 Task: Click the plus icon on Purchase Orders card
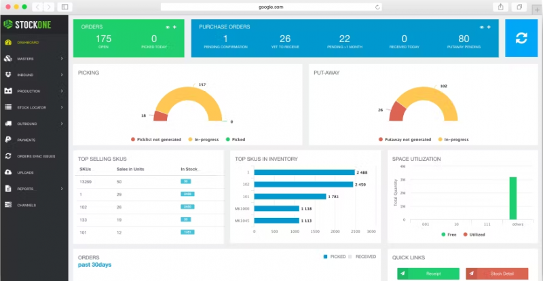[488, 27]
